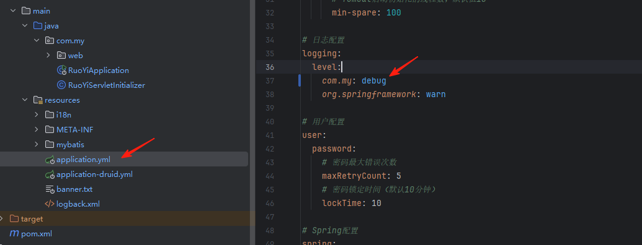The height and width of the screenshot is (245, 642).
Task: Open logback.xml file
Action: [78, 204]
